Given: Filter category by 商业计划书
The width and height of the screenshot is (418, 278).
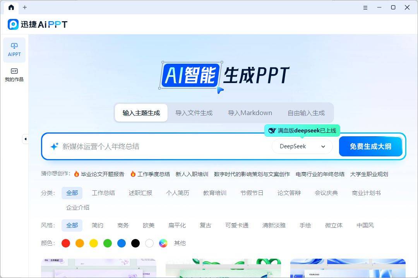Looking at the screenshot, I should coord(366,193).
